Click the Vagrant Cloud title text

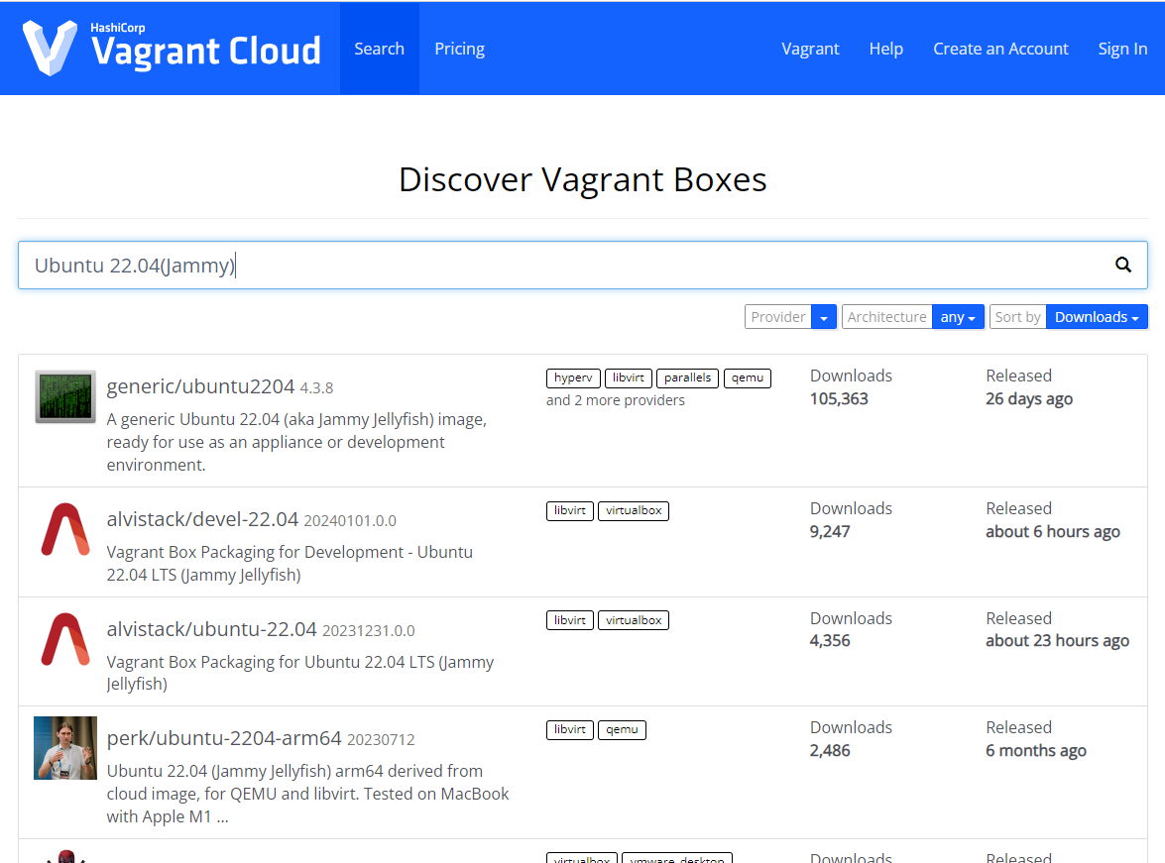[x=206, y=52]
